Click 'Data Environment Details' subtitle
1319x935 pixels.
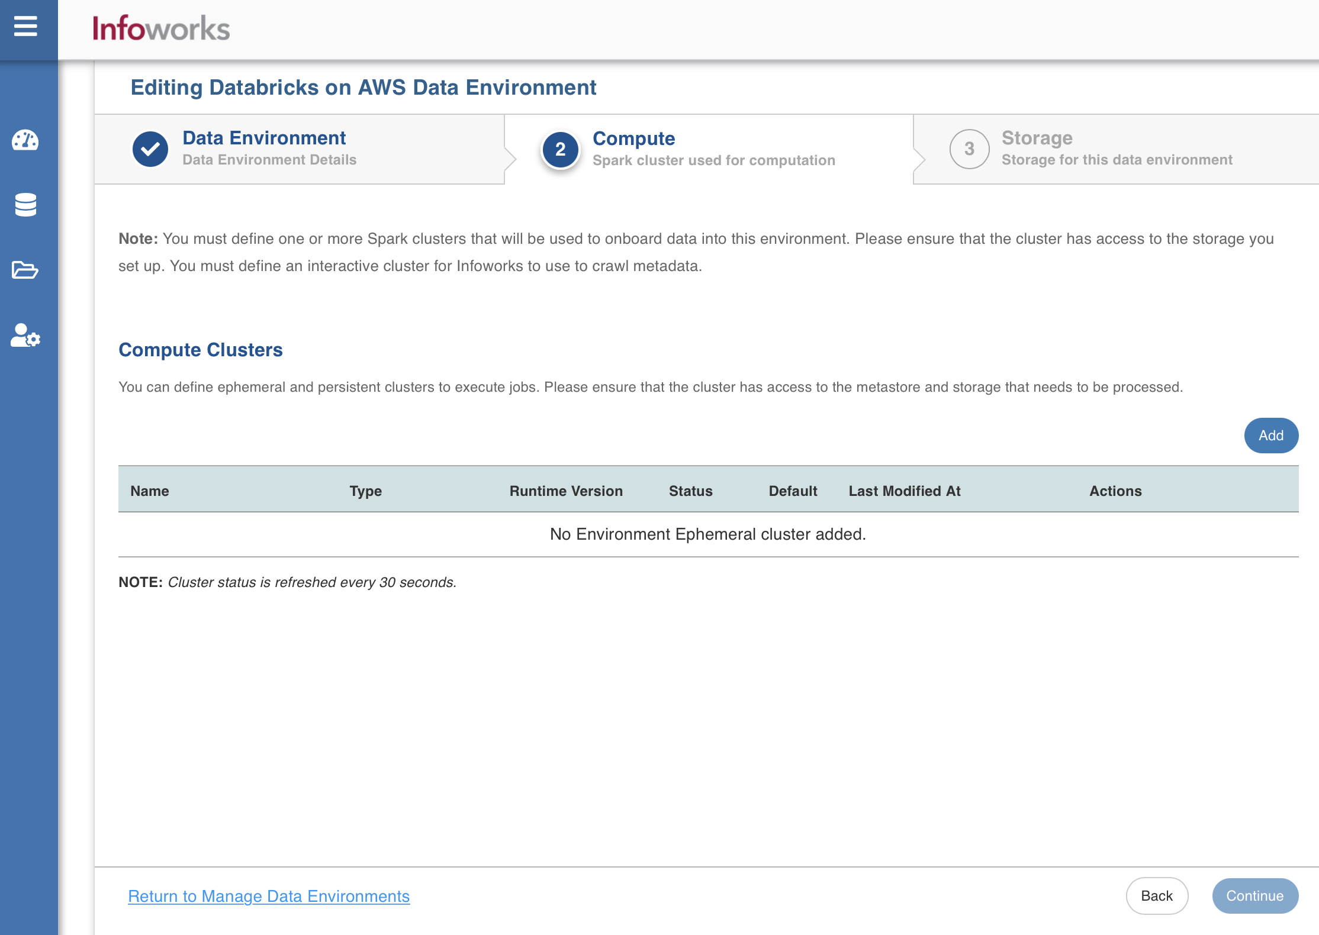click(x=269, y=160)
